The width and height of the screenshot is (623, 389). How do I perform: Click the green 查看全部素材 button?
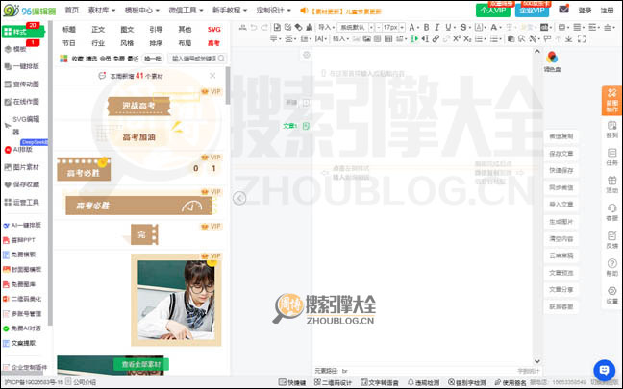coord(141,364)
